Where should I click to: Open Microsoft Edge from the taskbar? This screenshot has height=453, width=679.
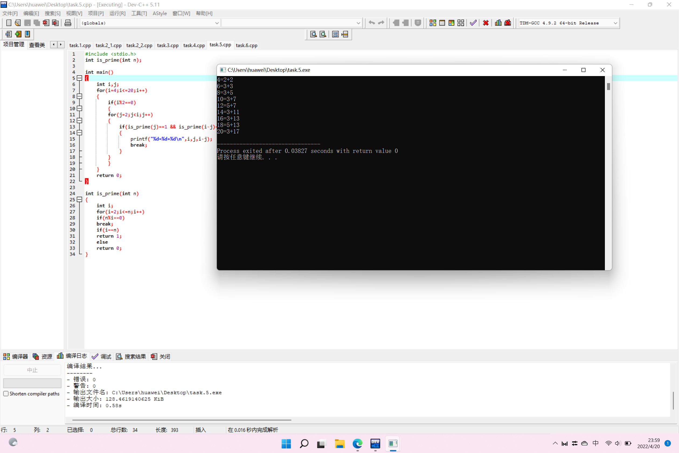click(357, 443)
